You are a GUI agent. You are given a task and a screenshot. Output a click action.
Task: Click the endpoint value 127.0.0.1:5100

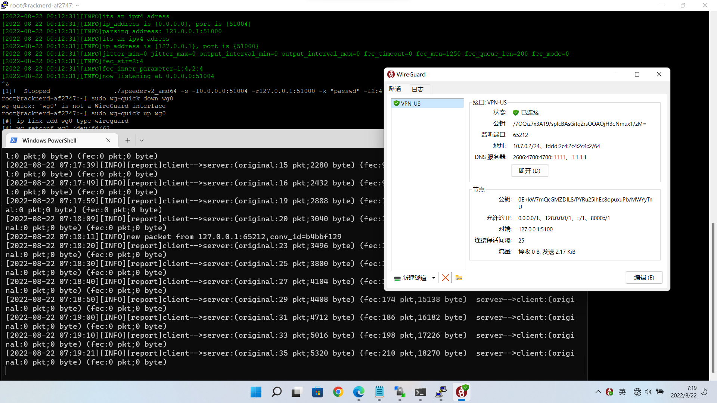[535, 229]
